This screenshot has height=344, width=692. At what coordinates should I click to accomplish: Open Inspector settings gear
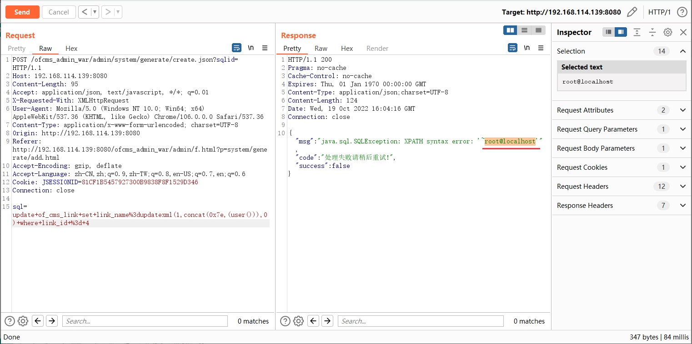667,32
